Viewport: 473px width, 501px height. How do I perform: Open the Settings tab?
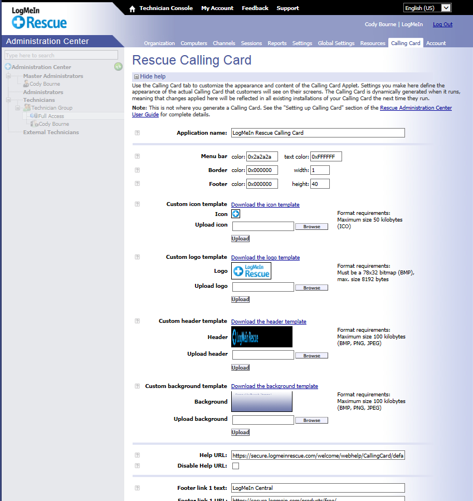pyautogui.click(x=302, y=43)
